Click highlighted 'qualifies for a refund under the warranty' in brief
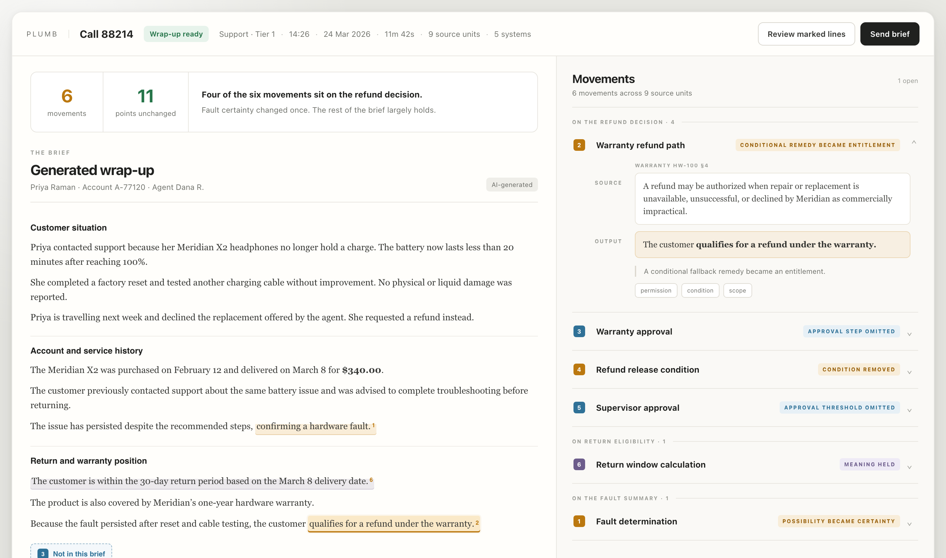This screenshot has width=946, height=558. click(x=394, y=524)
